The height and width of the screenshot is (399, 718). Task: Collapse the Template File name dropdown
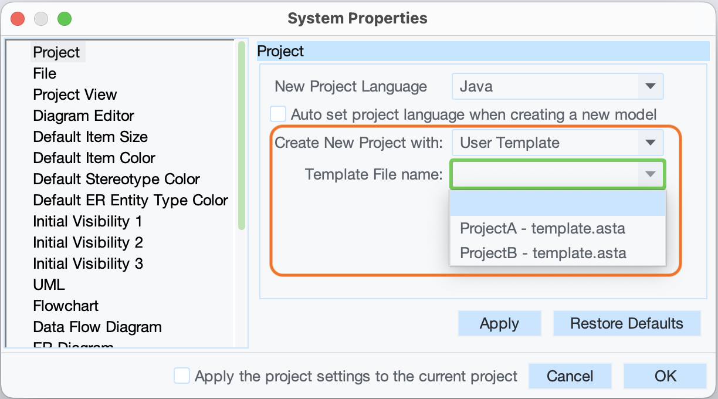650,174
